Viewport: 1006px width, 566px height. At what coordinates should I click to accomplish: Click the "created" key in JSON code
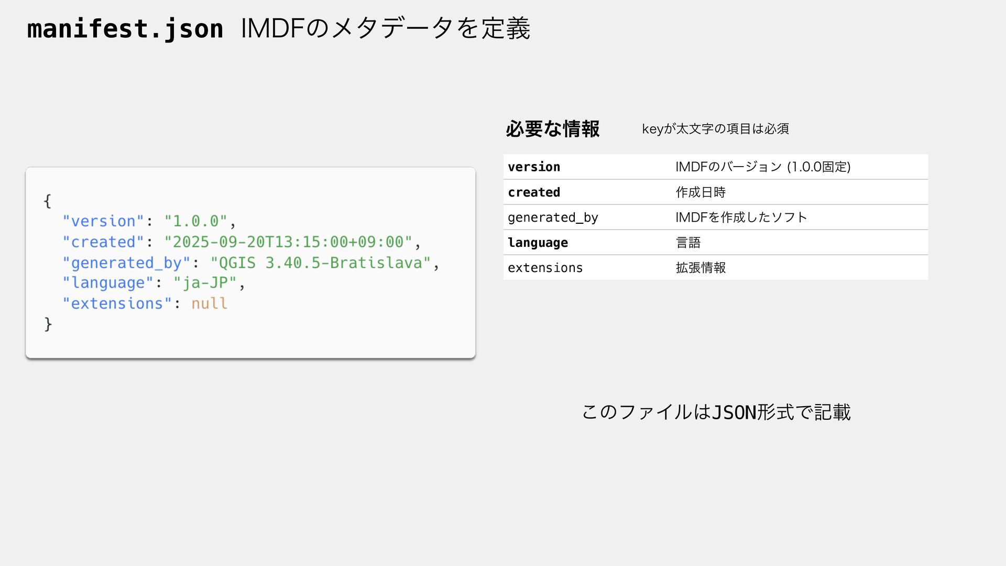pos(103,242)
